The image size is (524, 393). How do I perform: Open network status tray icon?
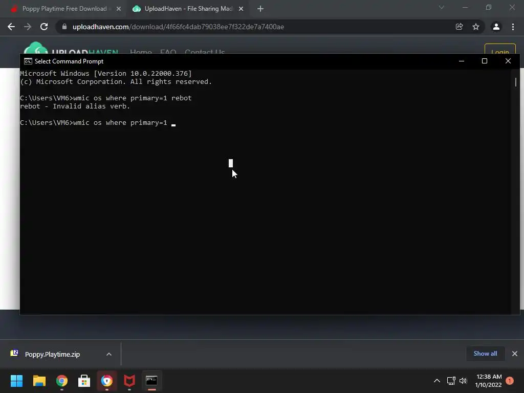tap(451, 381)
